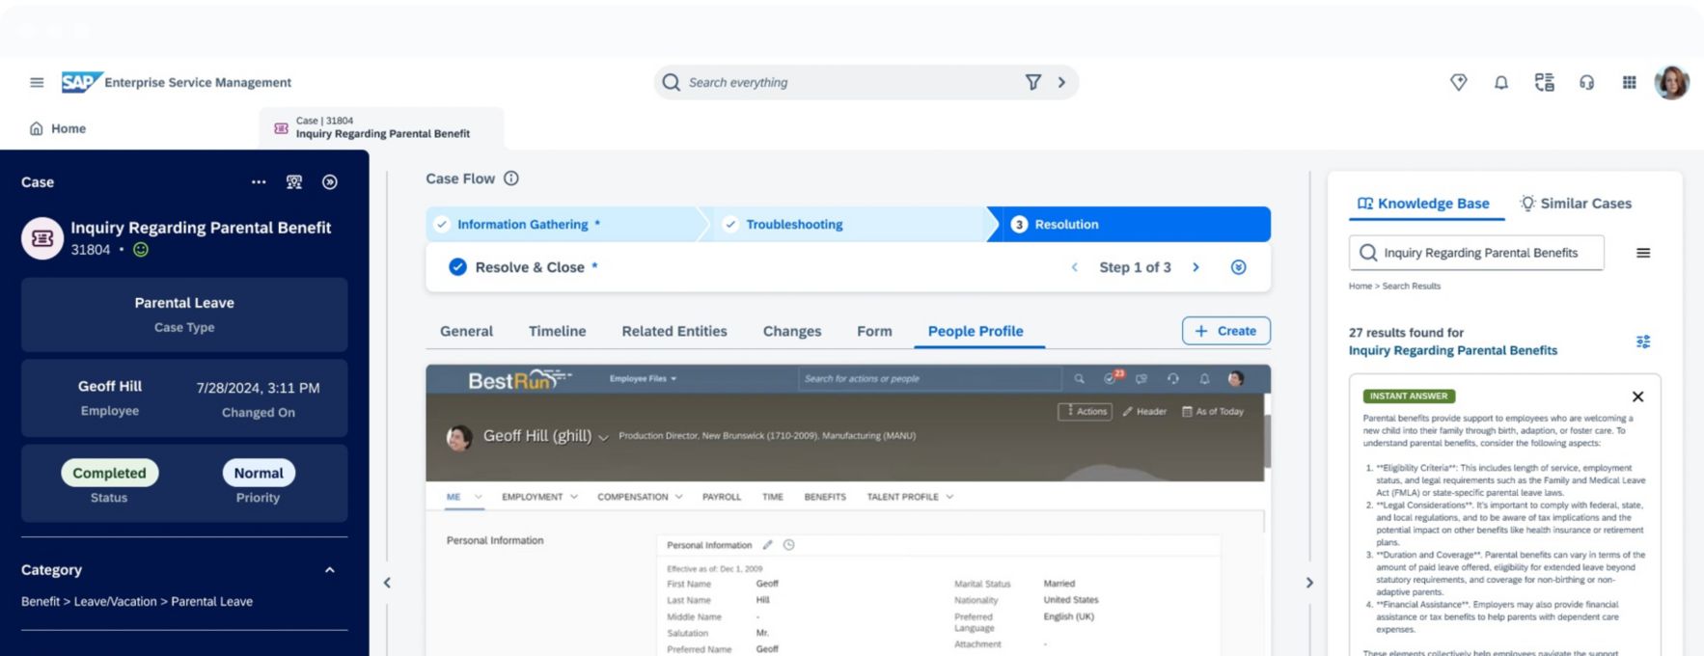Screen dimensions: 1704x656
Task: Collapse the Category section
Action: 329,570
